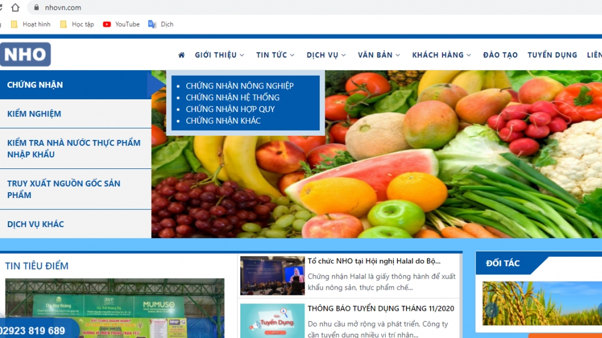
Task: Expand the Tin tức dropdown menu
Action: 275,55
